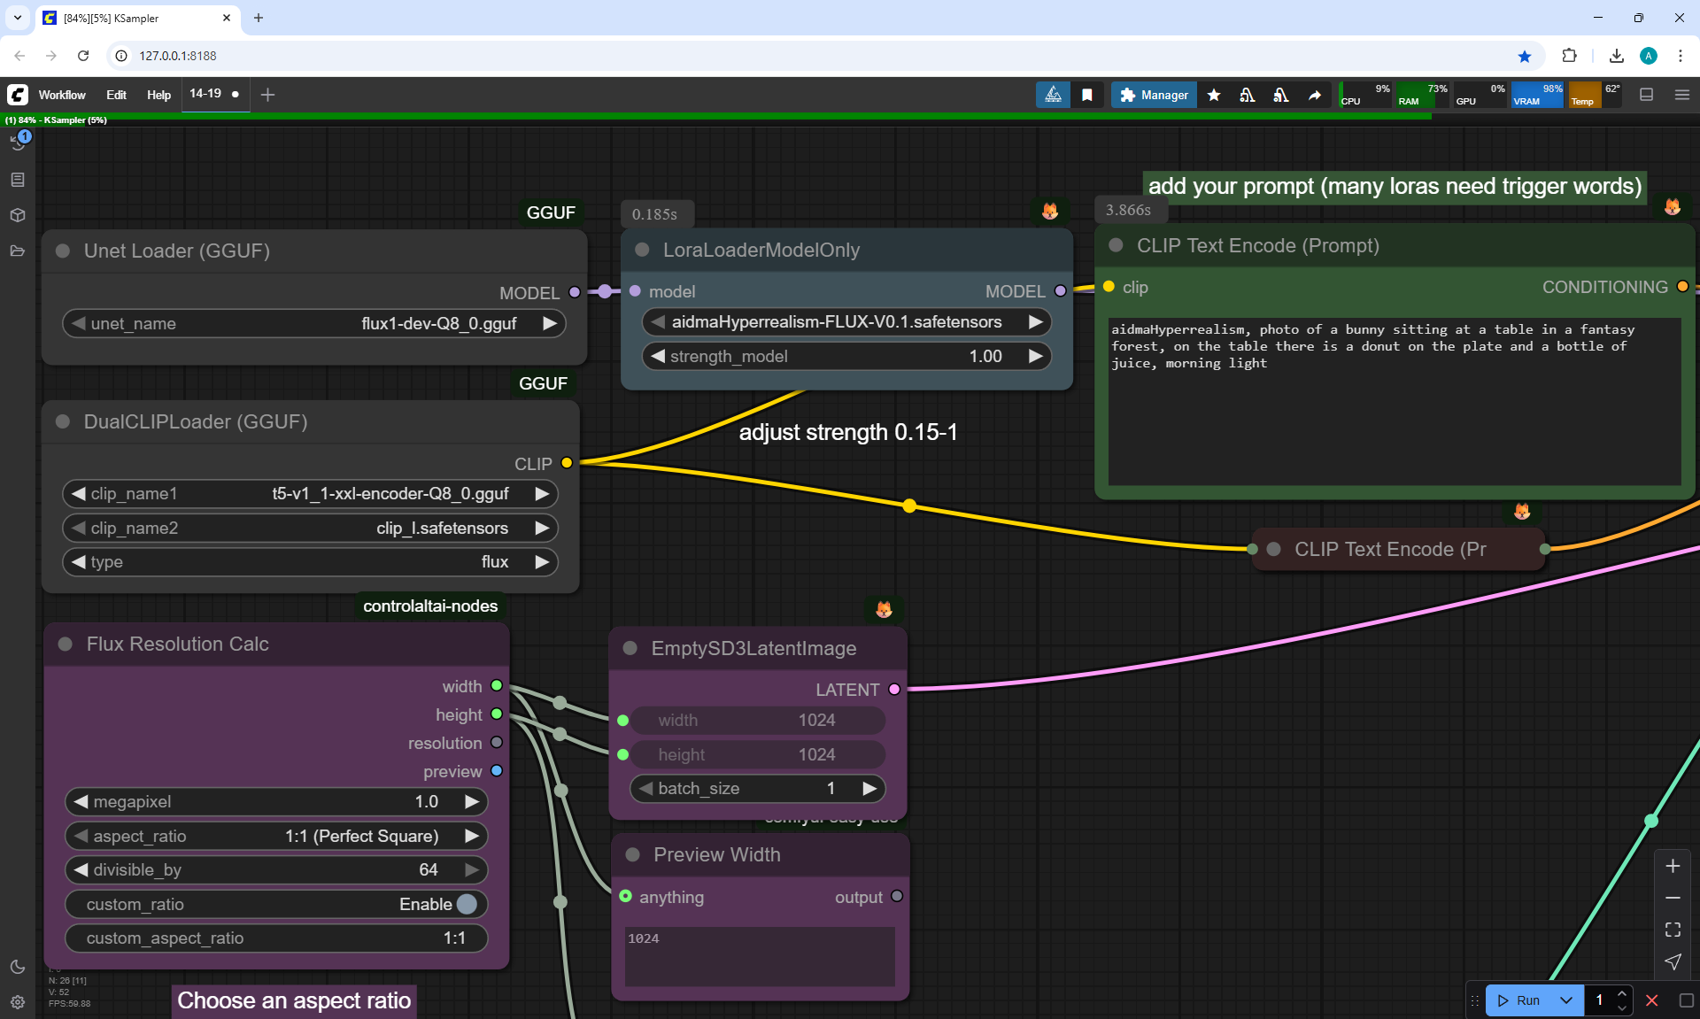The width and height of the screenshot is (1700, 1019).
Task: Open the model library cube icon
Action: point(18,215)
